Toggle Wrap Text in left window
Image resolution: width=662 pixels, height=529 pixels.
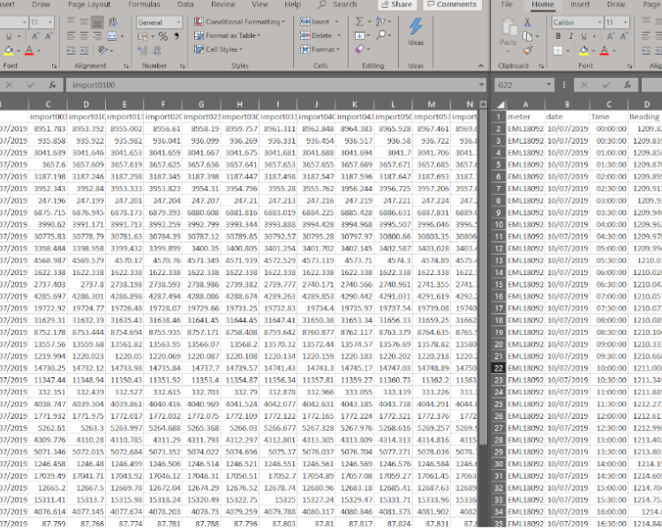113,22
